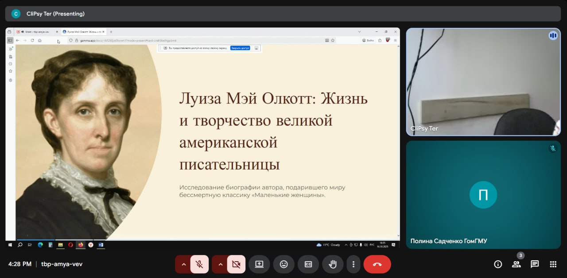567x278 pixels.
Task: Open the chat messages panel
Action: (x=535, y=264)
